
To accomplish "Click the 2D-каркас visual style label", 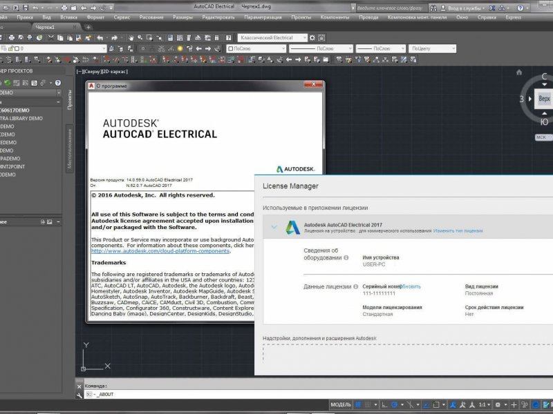I will tap(115, 72).
